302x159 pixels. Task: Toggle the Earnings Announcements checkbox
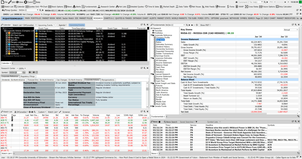pyautogui.click(x=7, y=49)
